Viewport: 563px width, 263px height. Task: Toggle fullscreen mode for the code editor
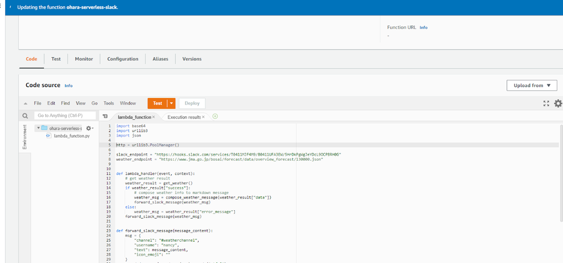(546, 103)
